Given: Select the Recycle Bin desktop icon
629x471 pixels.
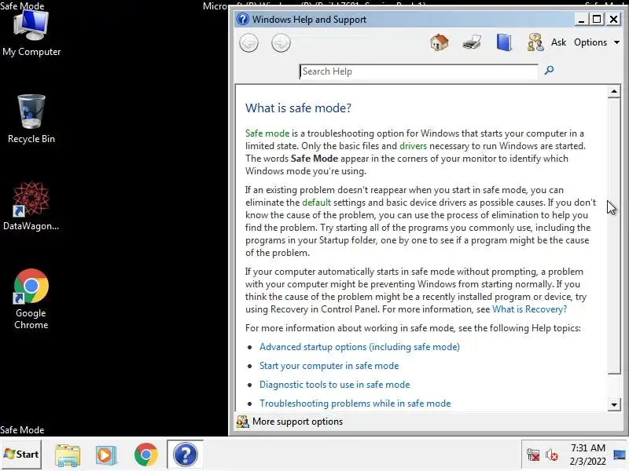Looking at the screenshot, I should coord(31,119).
